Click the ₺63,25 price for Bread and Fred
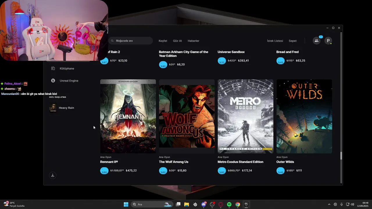The height and width of the screenshot is (209, 372). coord(301,61)
